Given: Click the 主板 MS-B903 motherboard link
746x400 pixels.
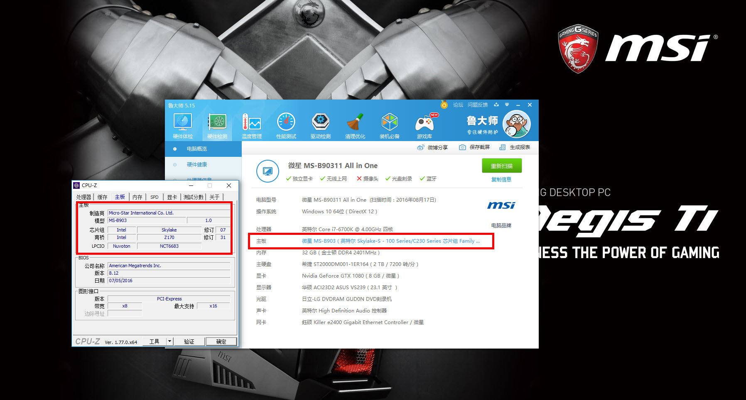Looking at the screenshot, I should [391, 241].
